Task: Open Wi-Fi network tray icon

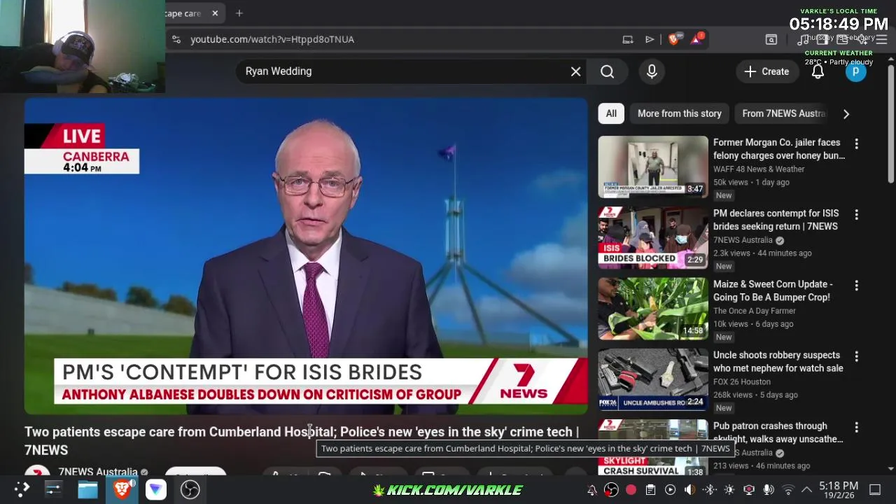Action: pyautogui.click(x=787, y=490)
